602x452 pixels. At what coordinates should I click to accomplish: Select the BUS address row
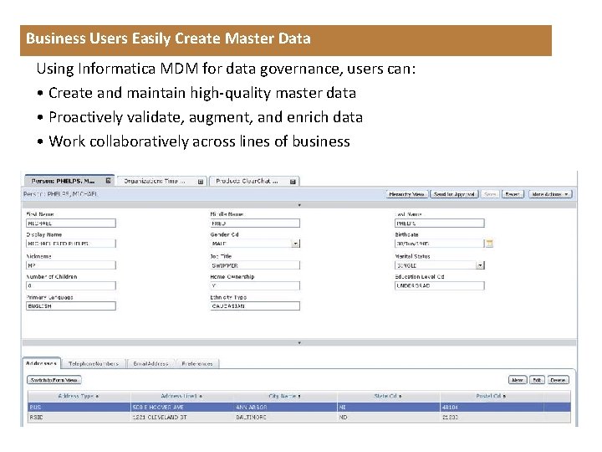tap(299, 407)
